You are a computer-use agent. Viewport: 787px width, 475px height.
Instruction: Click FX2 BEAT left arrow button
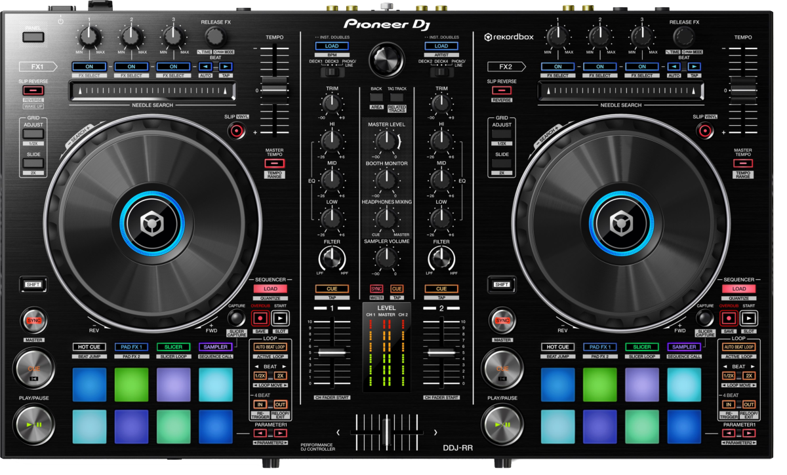click(675, 66)
